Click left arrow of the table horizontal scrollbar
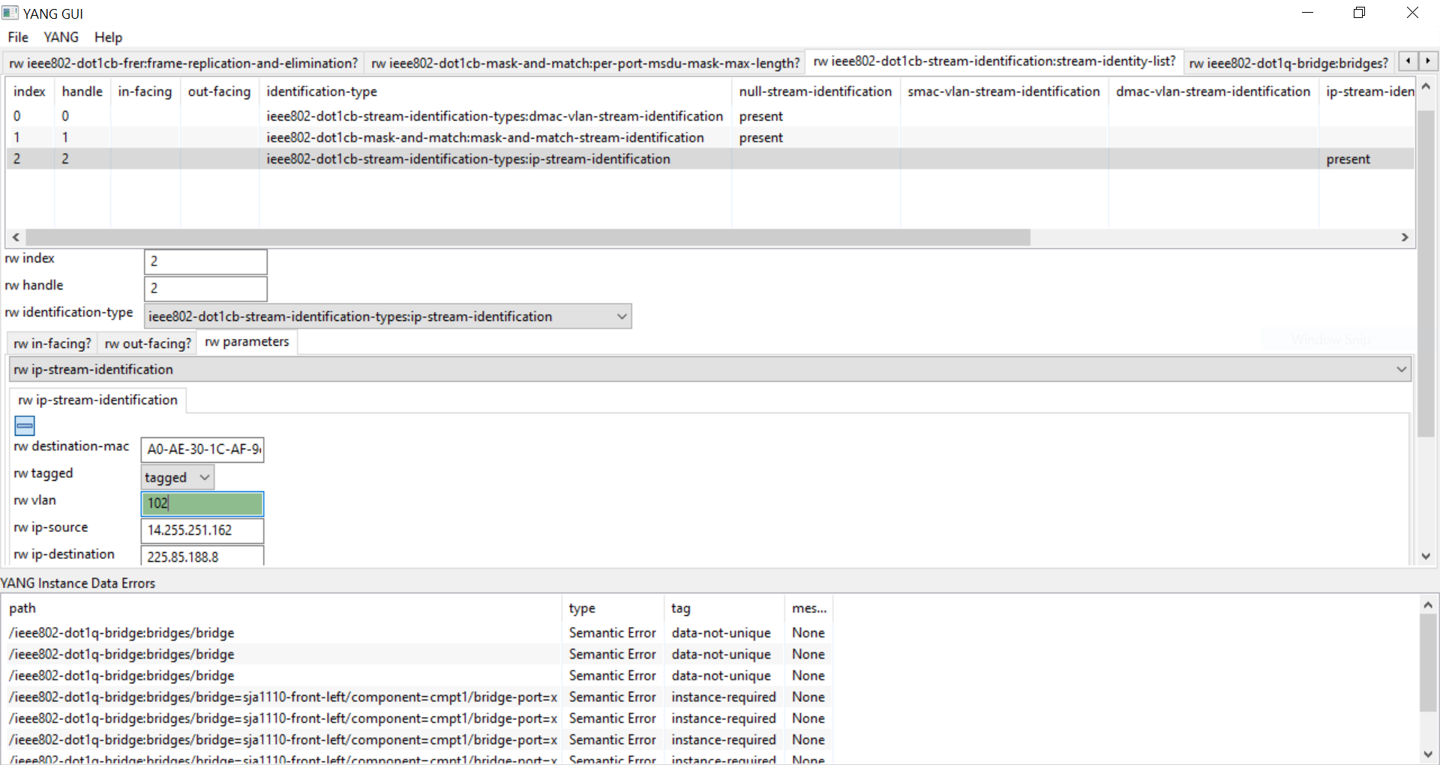The image size is (1440, 765). pos(15,237)
